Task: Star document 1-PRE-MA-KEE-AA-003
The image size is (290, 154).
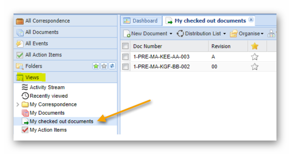Action: (254, 57)
